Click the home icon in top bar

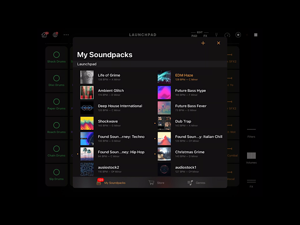click(x=45, y=35)
